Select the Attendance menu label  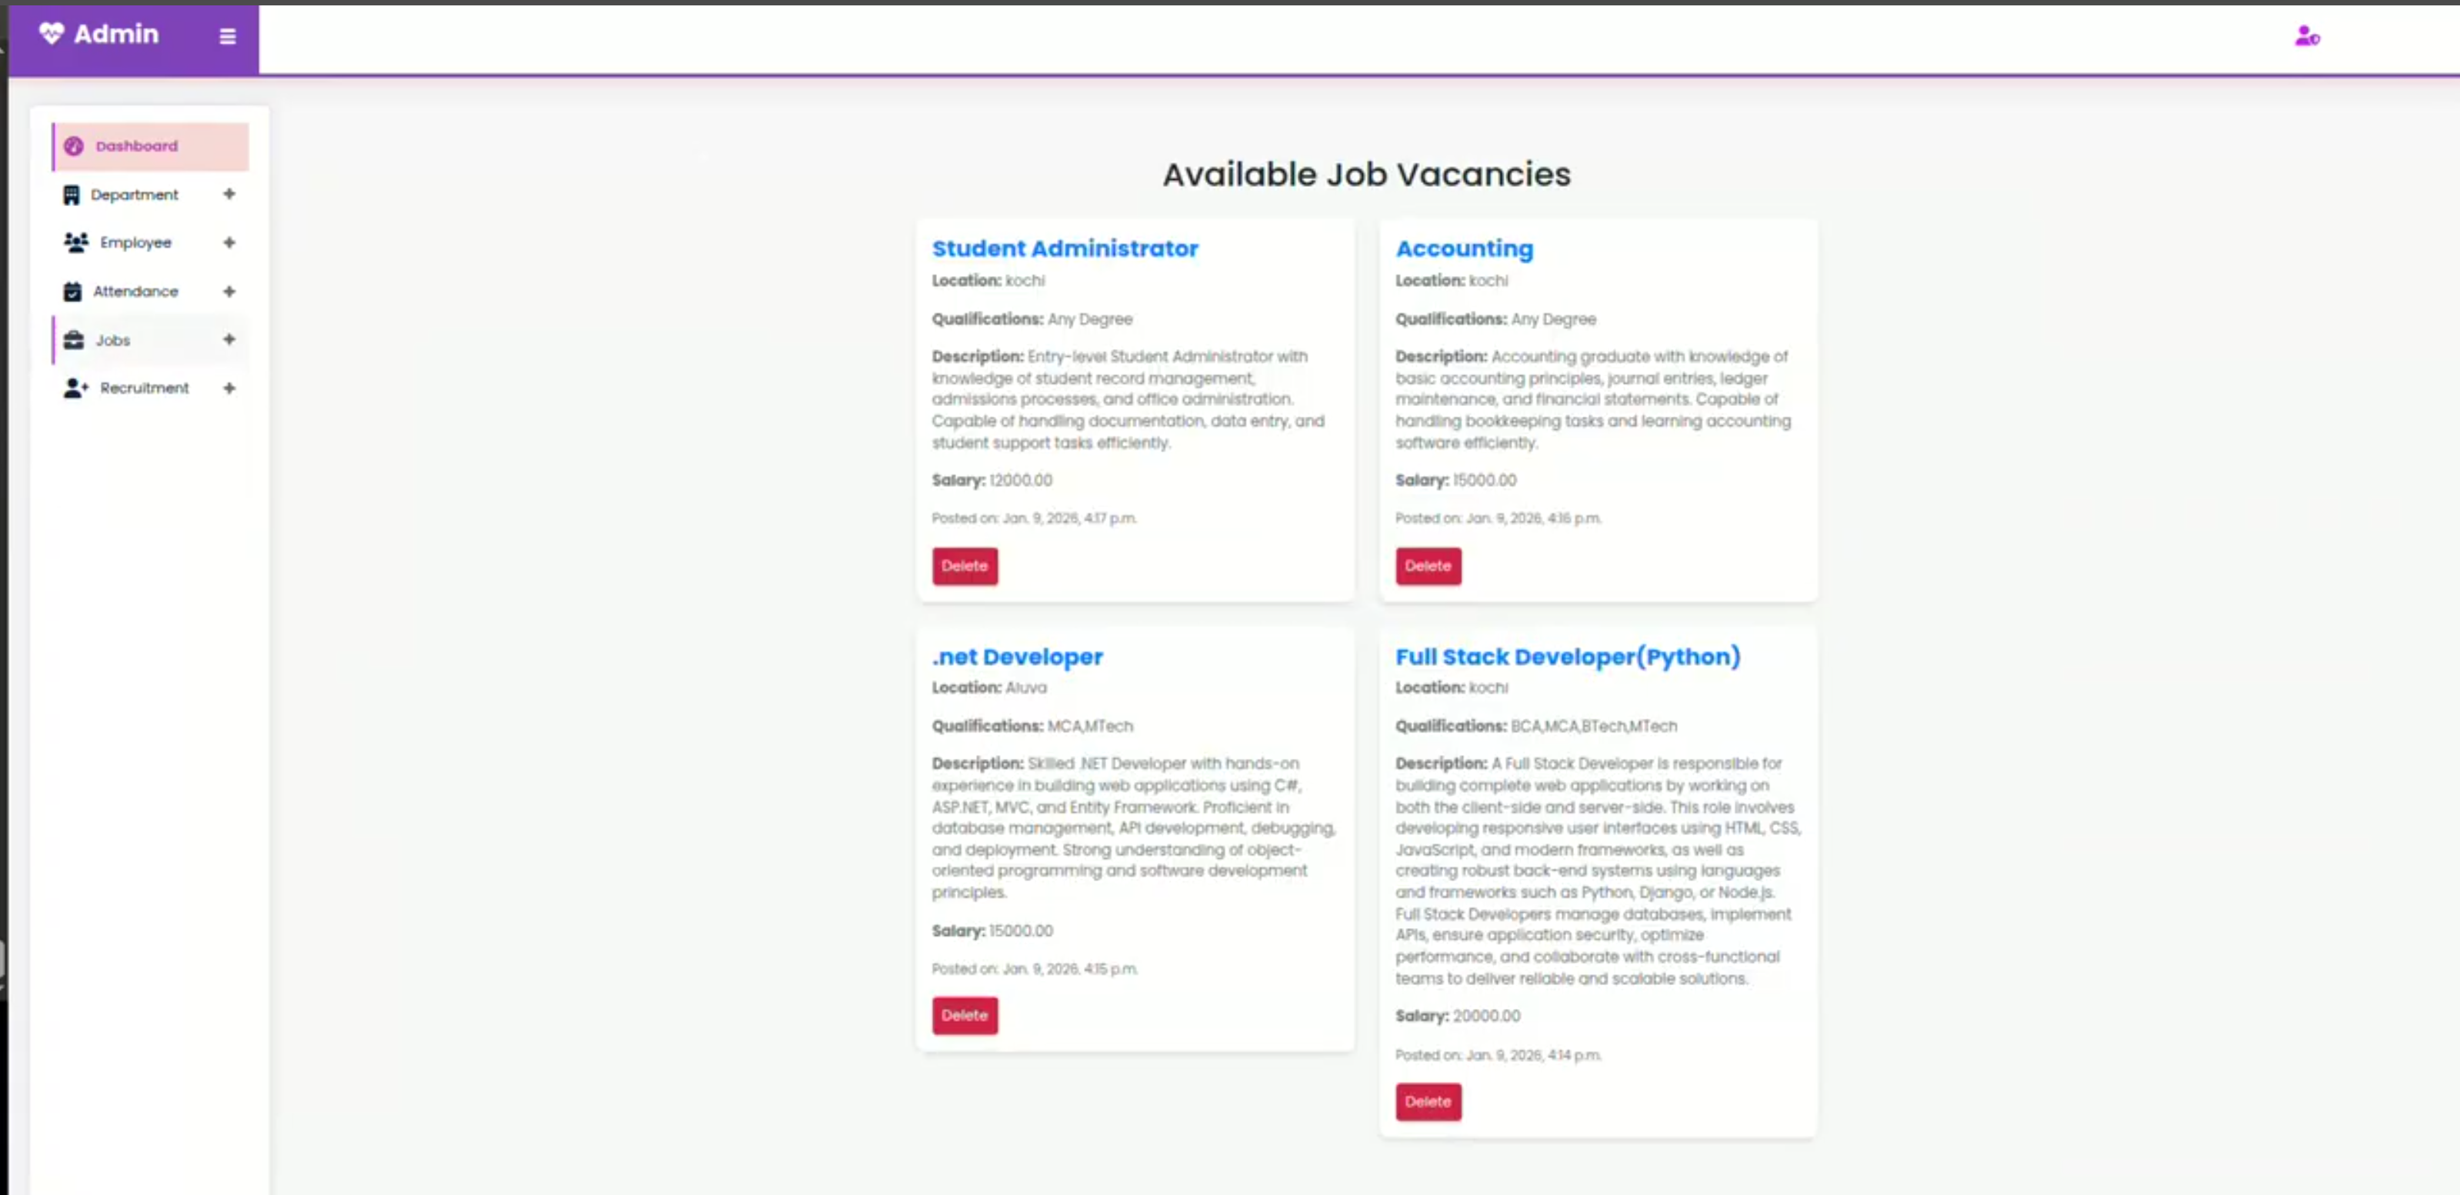point(135,291)
